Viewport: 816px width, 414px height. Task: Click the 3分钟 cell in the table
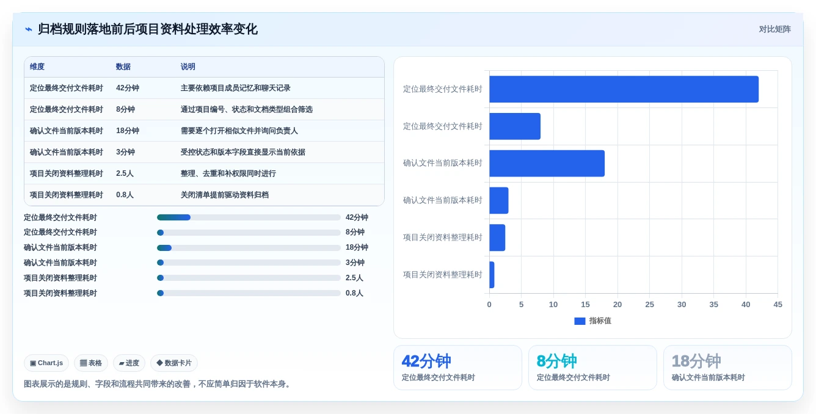click(126, 152)
